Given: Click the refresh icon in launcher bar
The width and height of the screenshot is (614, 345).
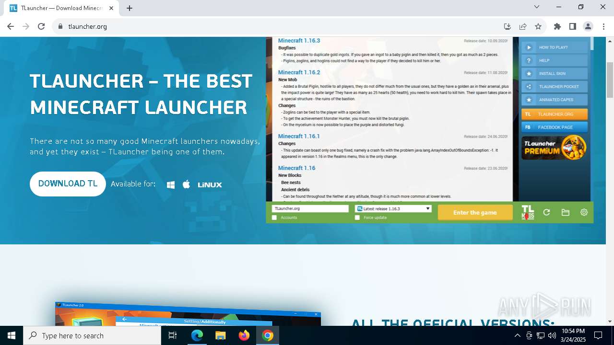Looking at the screenshot, I should [x=546, y=212].
